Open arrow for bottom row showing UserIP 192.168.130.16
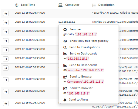Viewport: 138px width, 109px height. (x=6, y=104)
